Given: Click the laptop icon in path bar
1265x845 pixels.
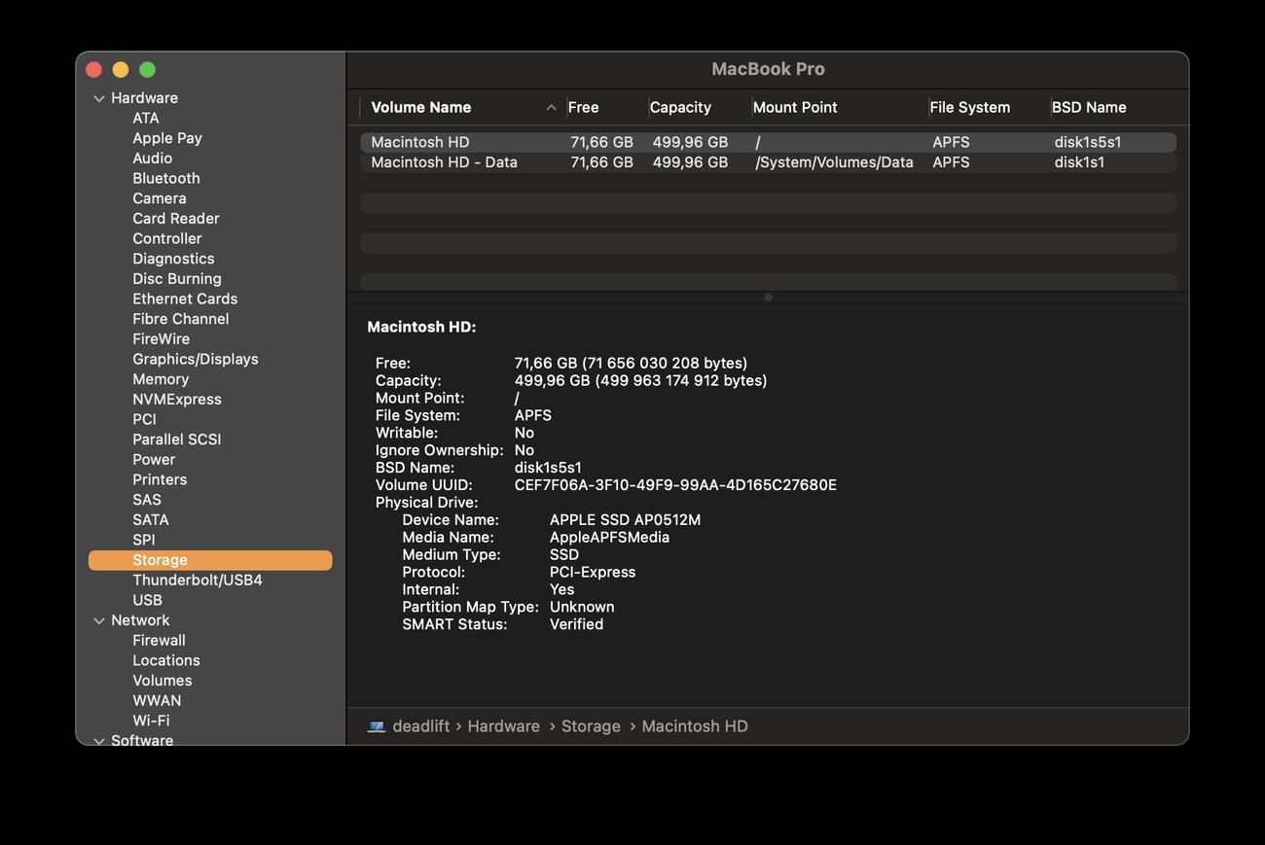Looking at the screenshot, I should tap(377, 726).
